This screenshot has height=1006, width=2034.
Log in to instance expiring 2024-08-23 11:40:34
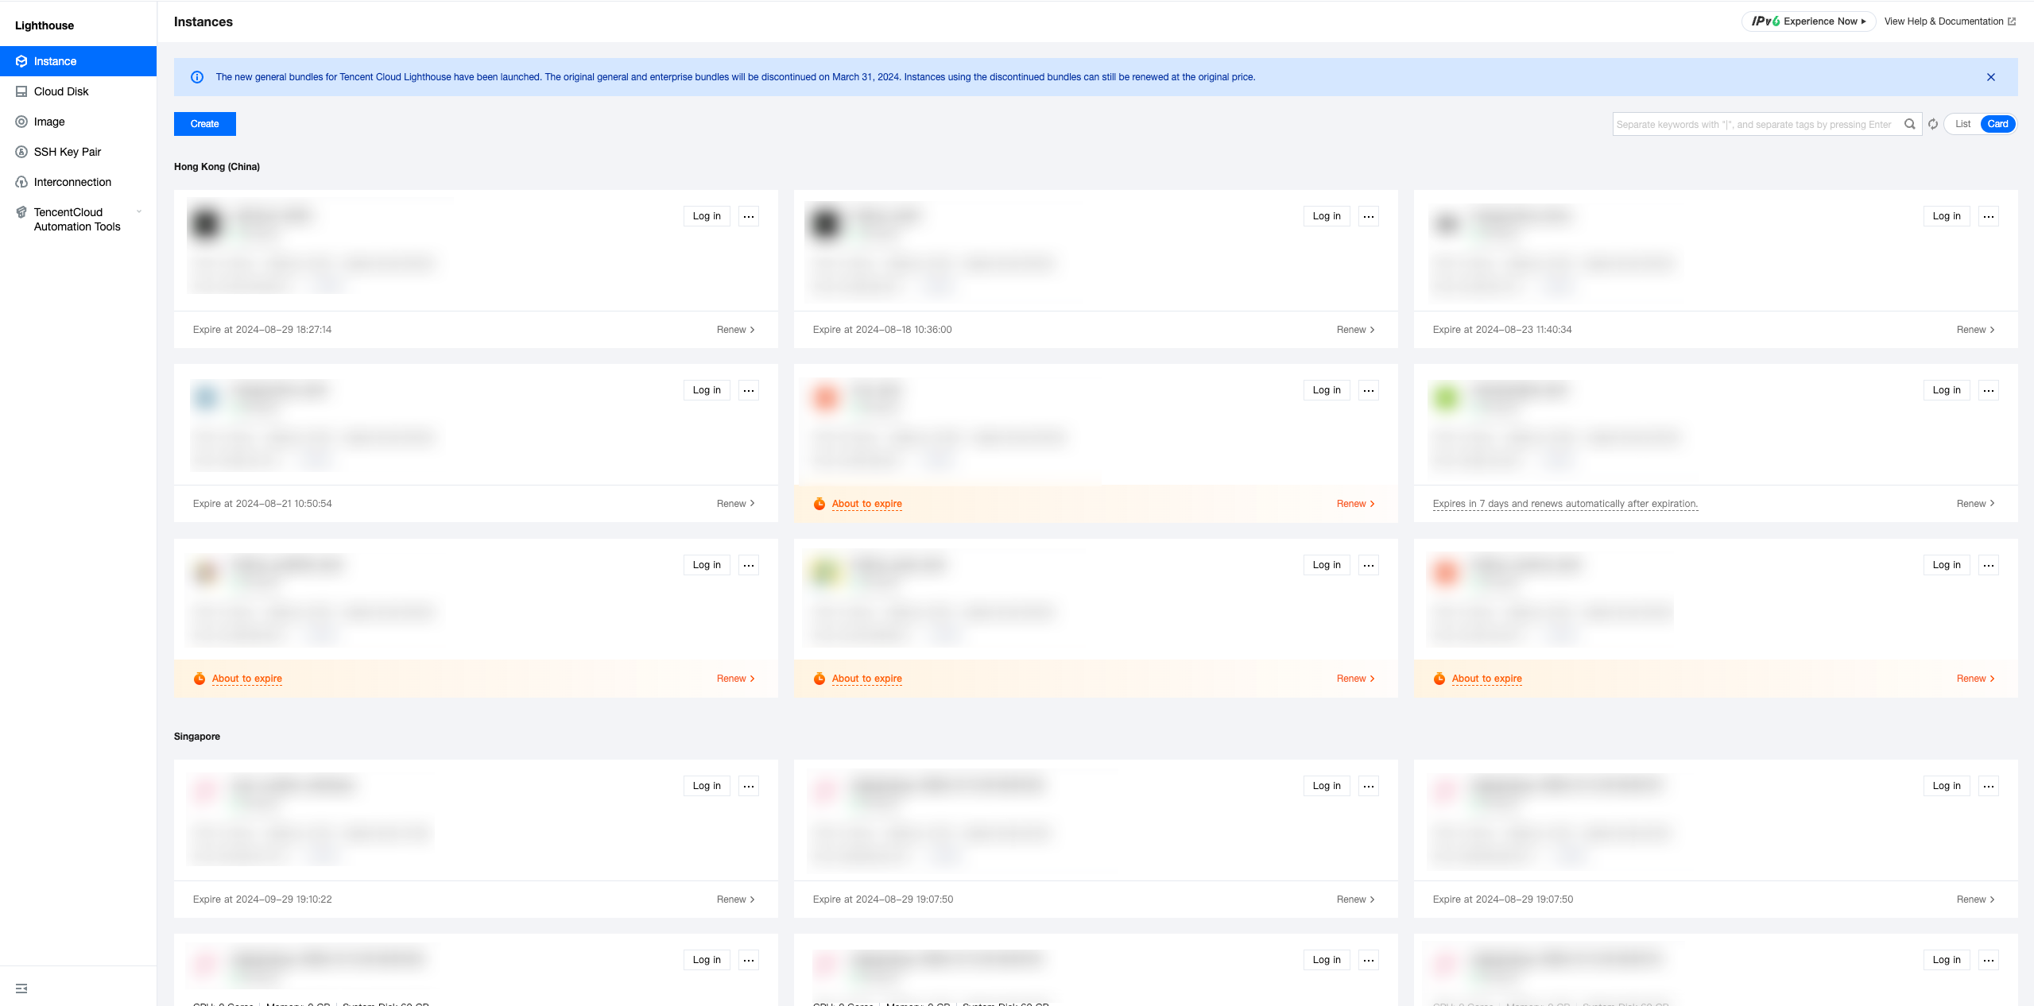coord(1947,216)
